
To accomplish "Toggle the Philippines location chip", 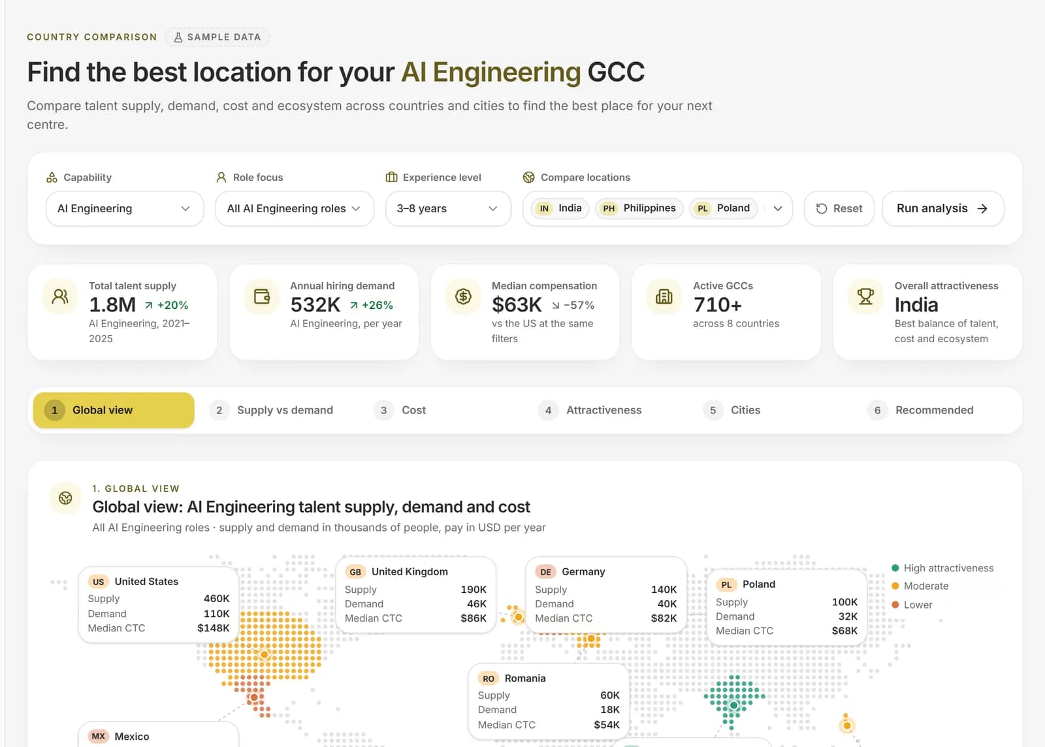I will tap(639, 208).
